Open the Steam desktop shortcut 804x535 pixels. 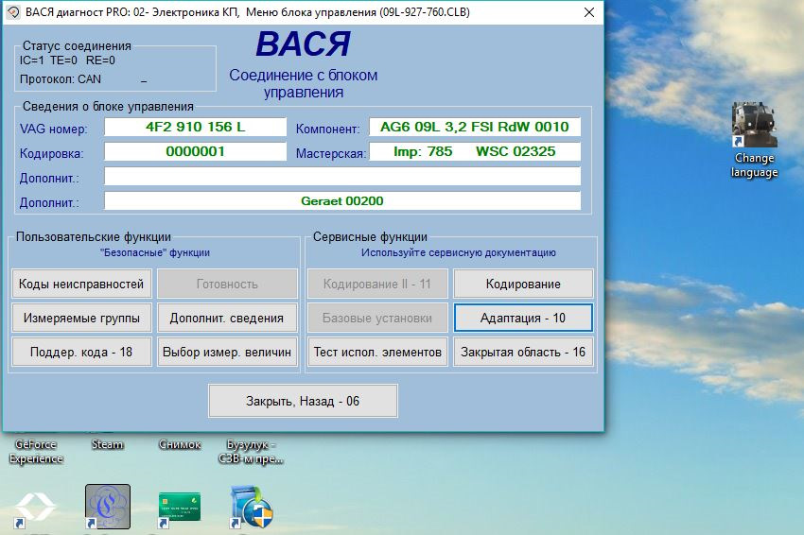(107, 445)
